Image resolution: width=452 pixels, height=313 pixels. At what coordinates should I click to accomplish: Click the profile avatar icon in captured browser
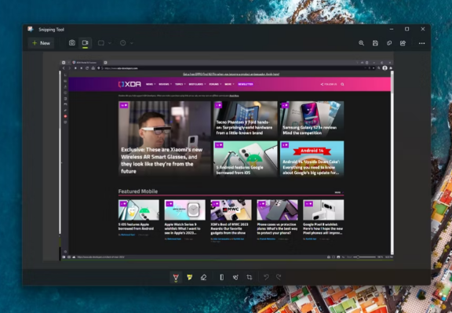[x=385, y=68]
